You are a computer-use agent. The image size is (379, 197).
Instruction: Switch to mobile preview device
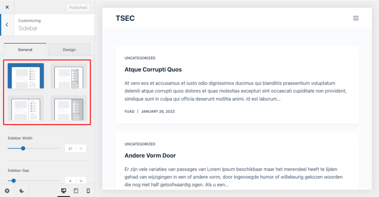tap(88, 191)
